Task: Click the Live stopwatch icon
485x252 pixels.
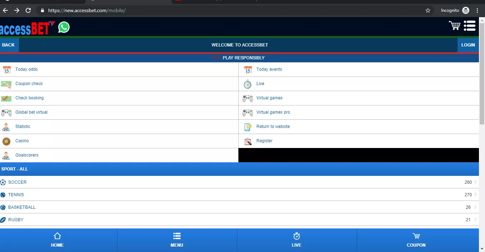Action: (247, 84)
